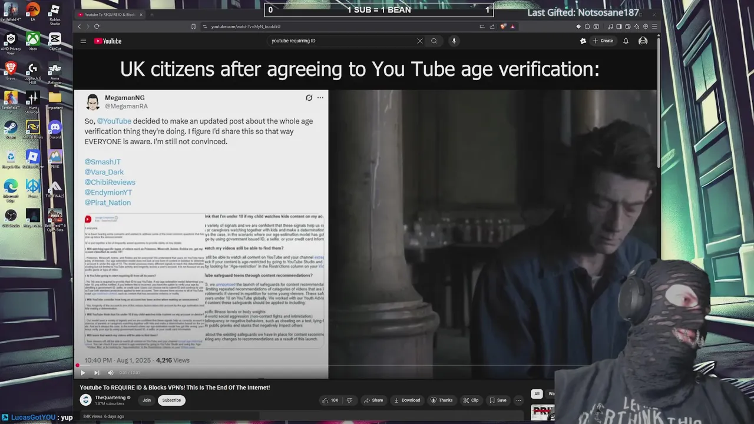Search by voice with microphone
Image resolution: width=754 pixels, height=424 pixels.
(454, 41)
